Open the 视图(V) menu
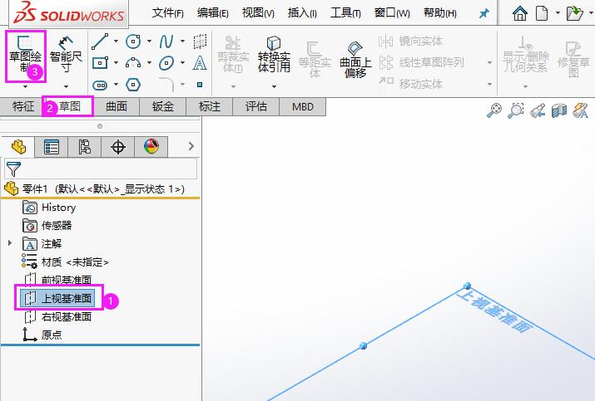 (258, 13)
